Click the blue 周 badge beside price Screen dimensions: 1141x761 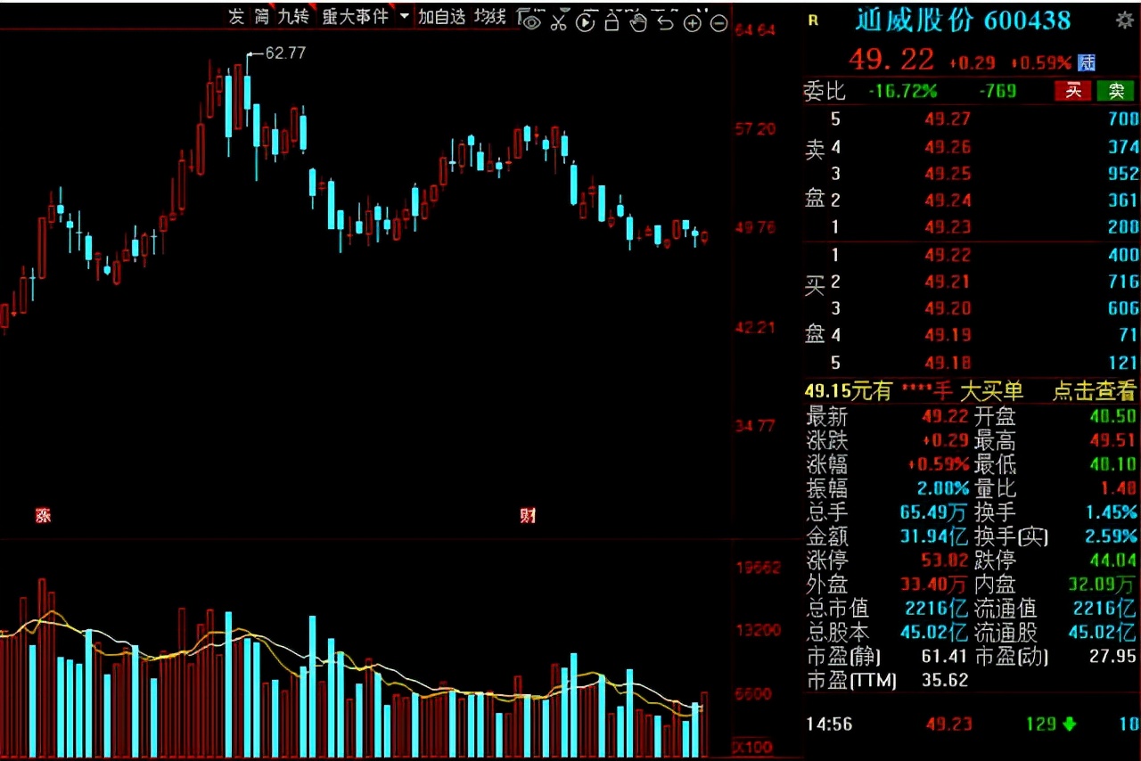1087,62
